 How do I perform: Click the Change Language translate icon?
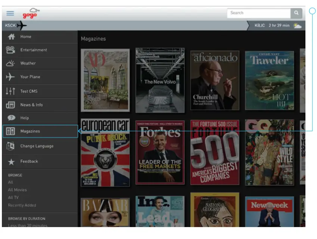click(x=10, y=146)
